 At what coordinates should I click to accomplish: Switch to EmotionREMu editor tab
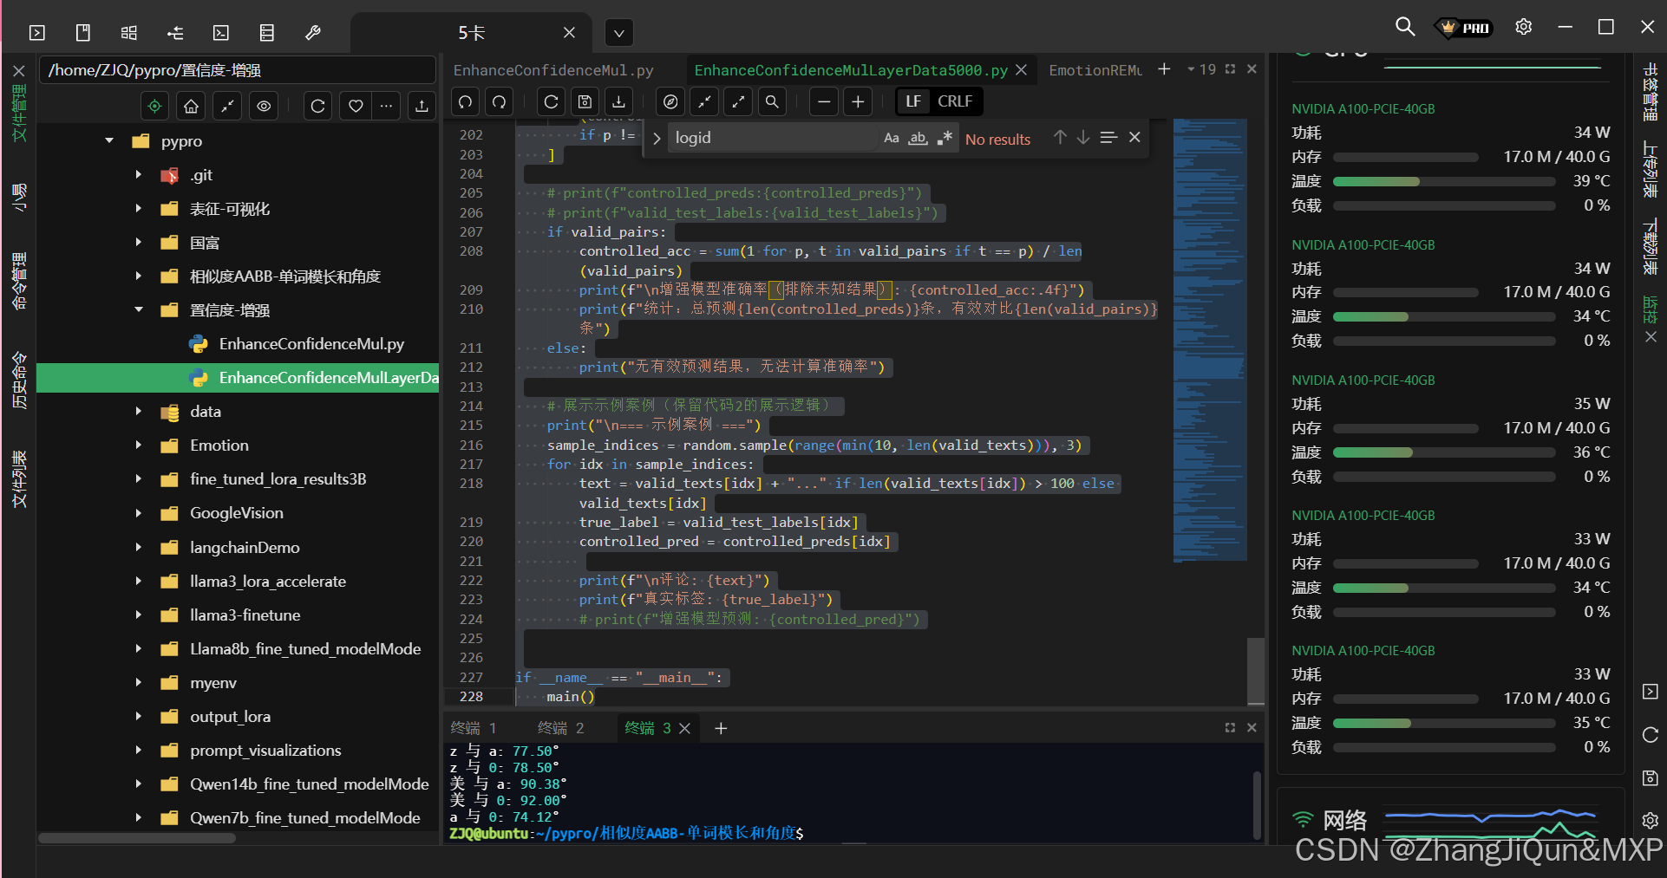(x=1095, y=70)
